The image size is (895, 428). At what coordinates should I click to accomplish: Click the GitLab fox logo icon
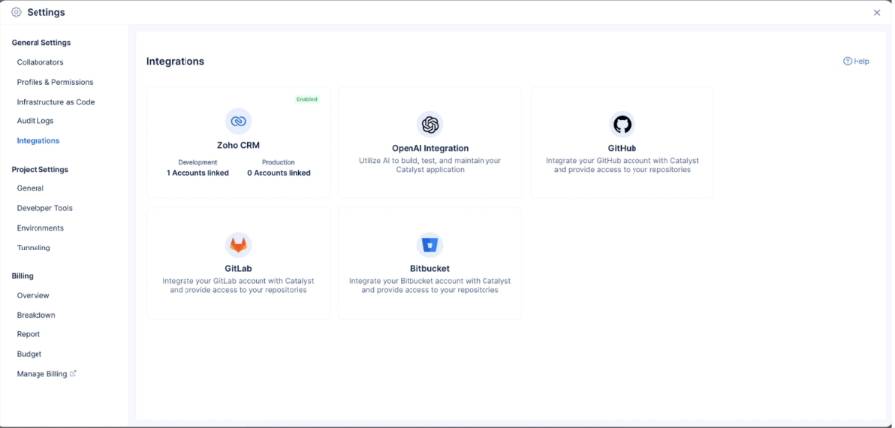pyautogui.click(x=238, y=245)
